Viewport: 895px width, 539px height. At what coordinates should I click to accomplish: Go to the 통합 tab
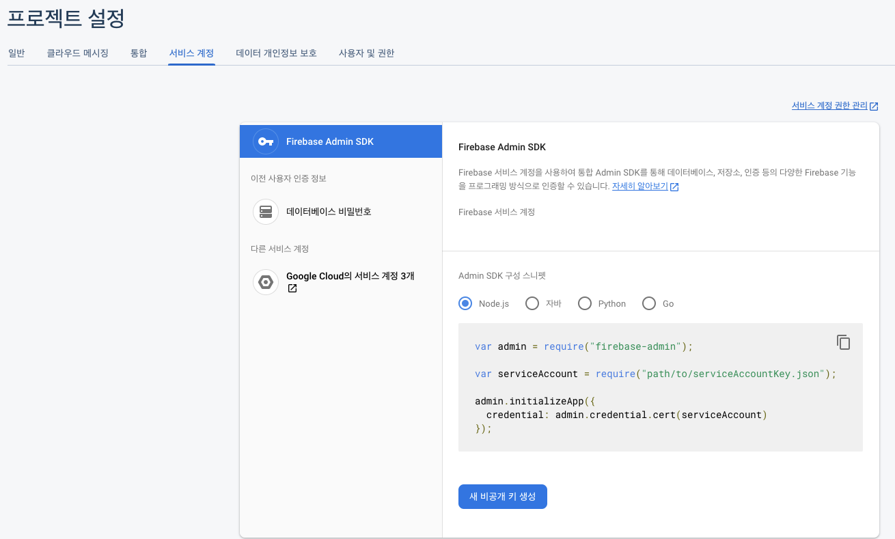pos(139,53)
